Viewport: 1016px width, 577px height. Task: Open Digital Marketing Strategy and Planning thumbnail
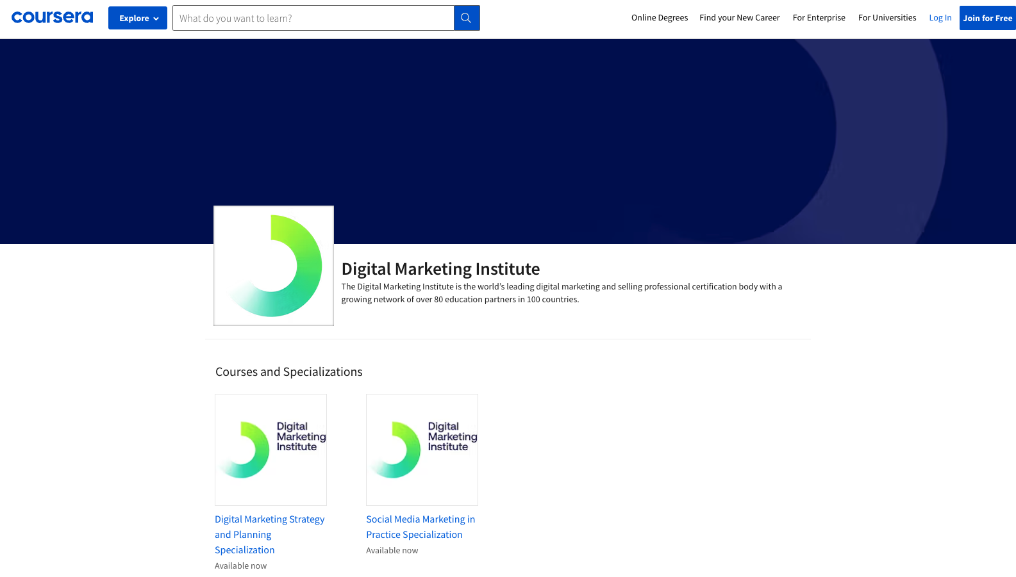pos(271,450)
